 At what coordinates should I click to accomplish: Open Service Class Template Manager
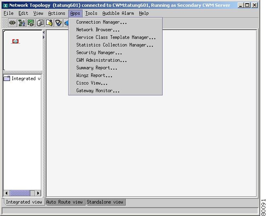pos(116,37)
